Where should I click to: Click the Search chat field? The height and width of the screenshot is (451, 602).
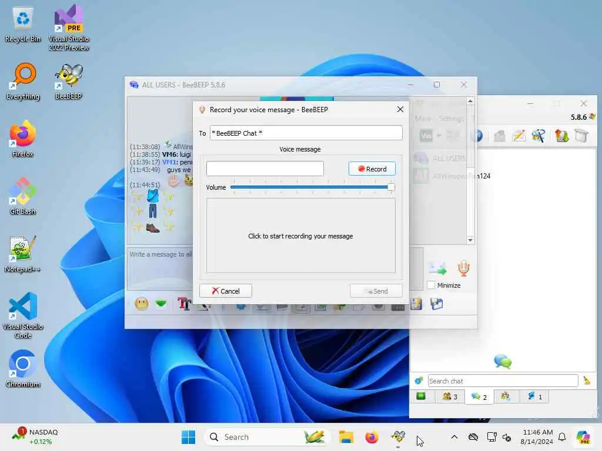point(503,381)
